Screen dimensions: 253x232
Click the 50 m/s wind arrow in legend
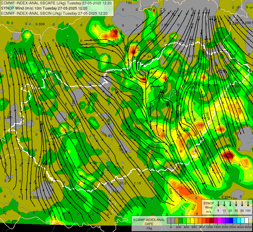242,204
